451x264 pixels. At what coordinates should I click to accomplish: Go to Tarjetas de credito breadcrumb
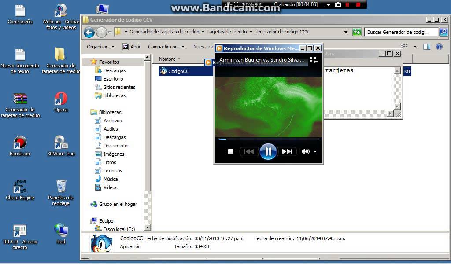pos(227,32)
